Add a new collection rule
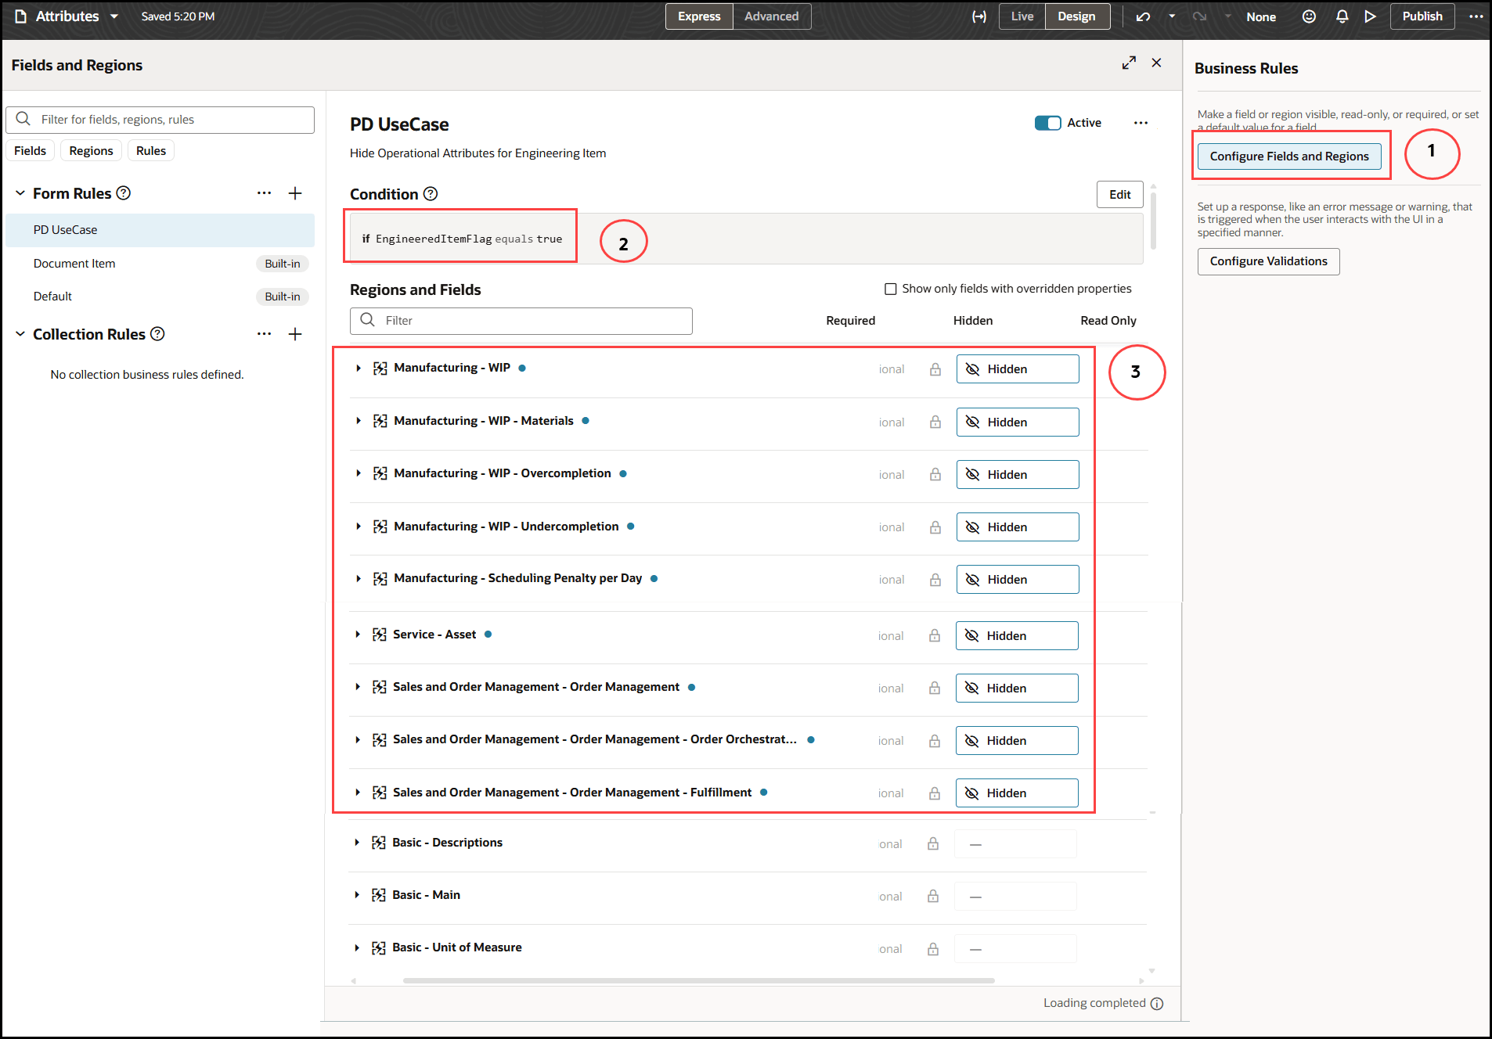 [295, 334]
